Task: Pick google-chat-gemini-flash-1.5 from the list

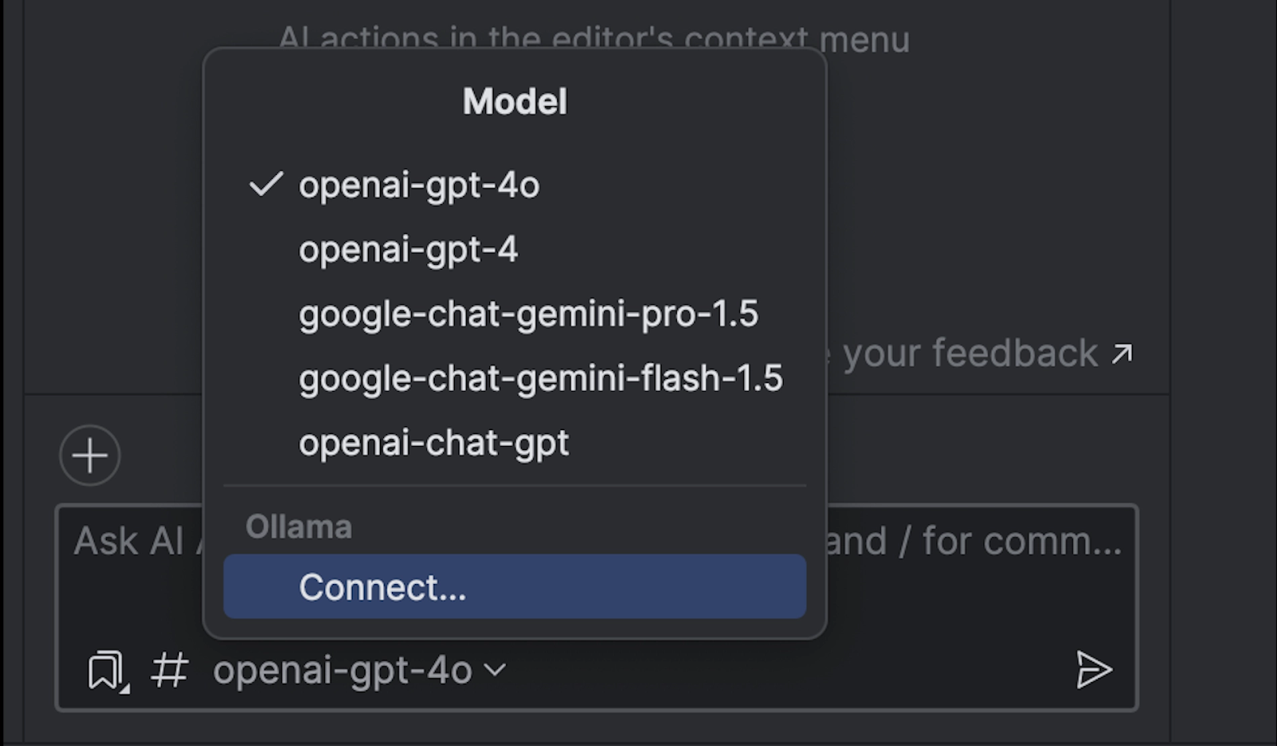Action: click(540, 378)
